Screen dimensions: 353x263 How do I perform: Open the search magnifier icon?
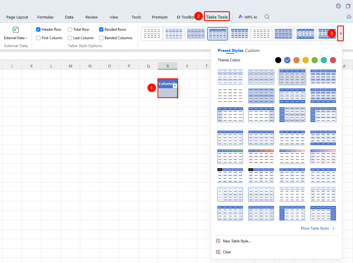click(x=267, y=17)
